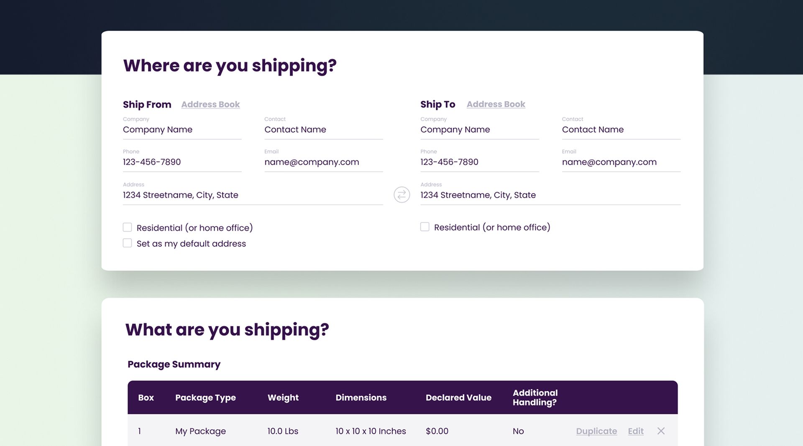Click the Ship From Company Name field
This screenshot has width=803, height=446.
click(182, 130)
